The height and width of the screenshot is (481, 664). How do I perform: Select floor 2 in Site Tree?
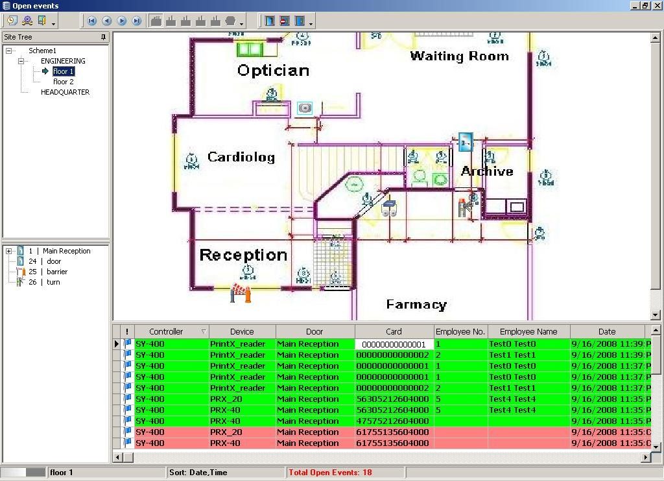[x=63, y=82]
